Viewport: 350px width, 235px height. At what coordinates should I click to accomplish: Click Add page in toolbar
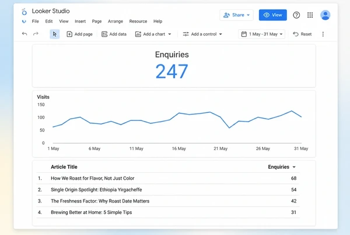tap(79, 34)
